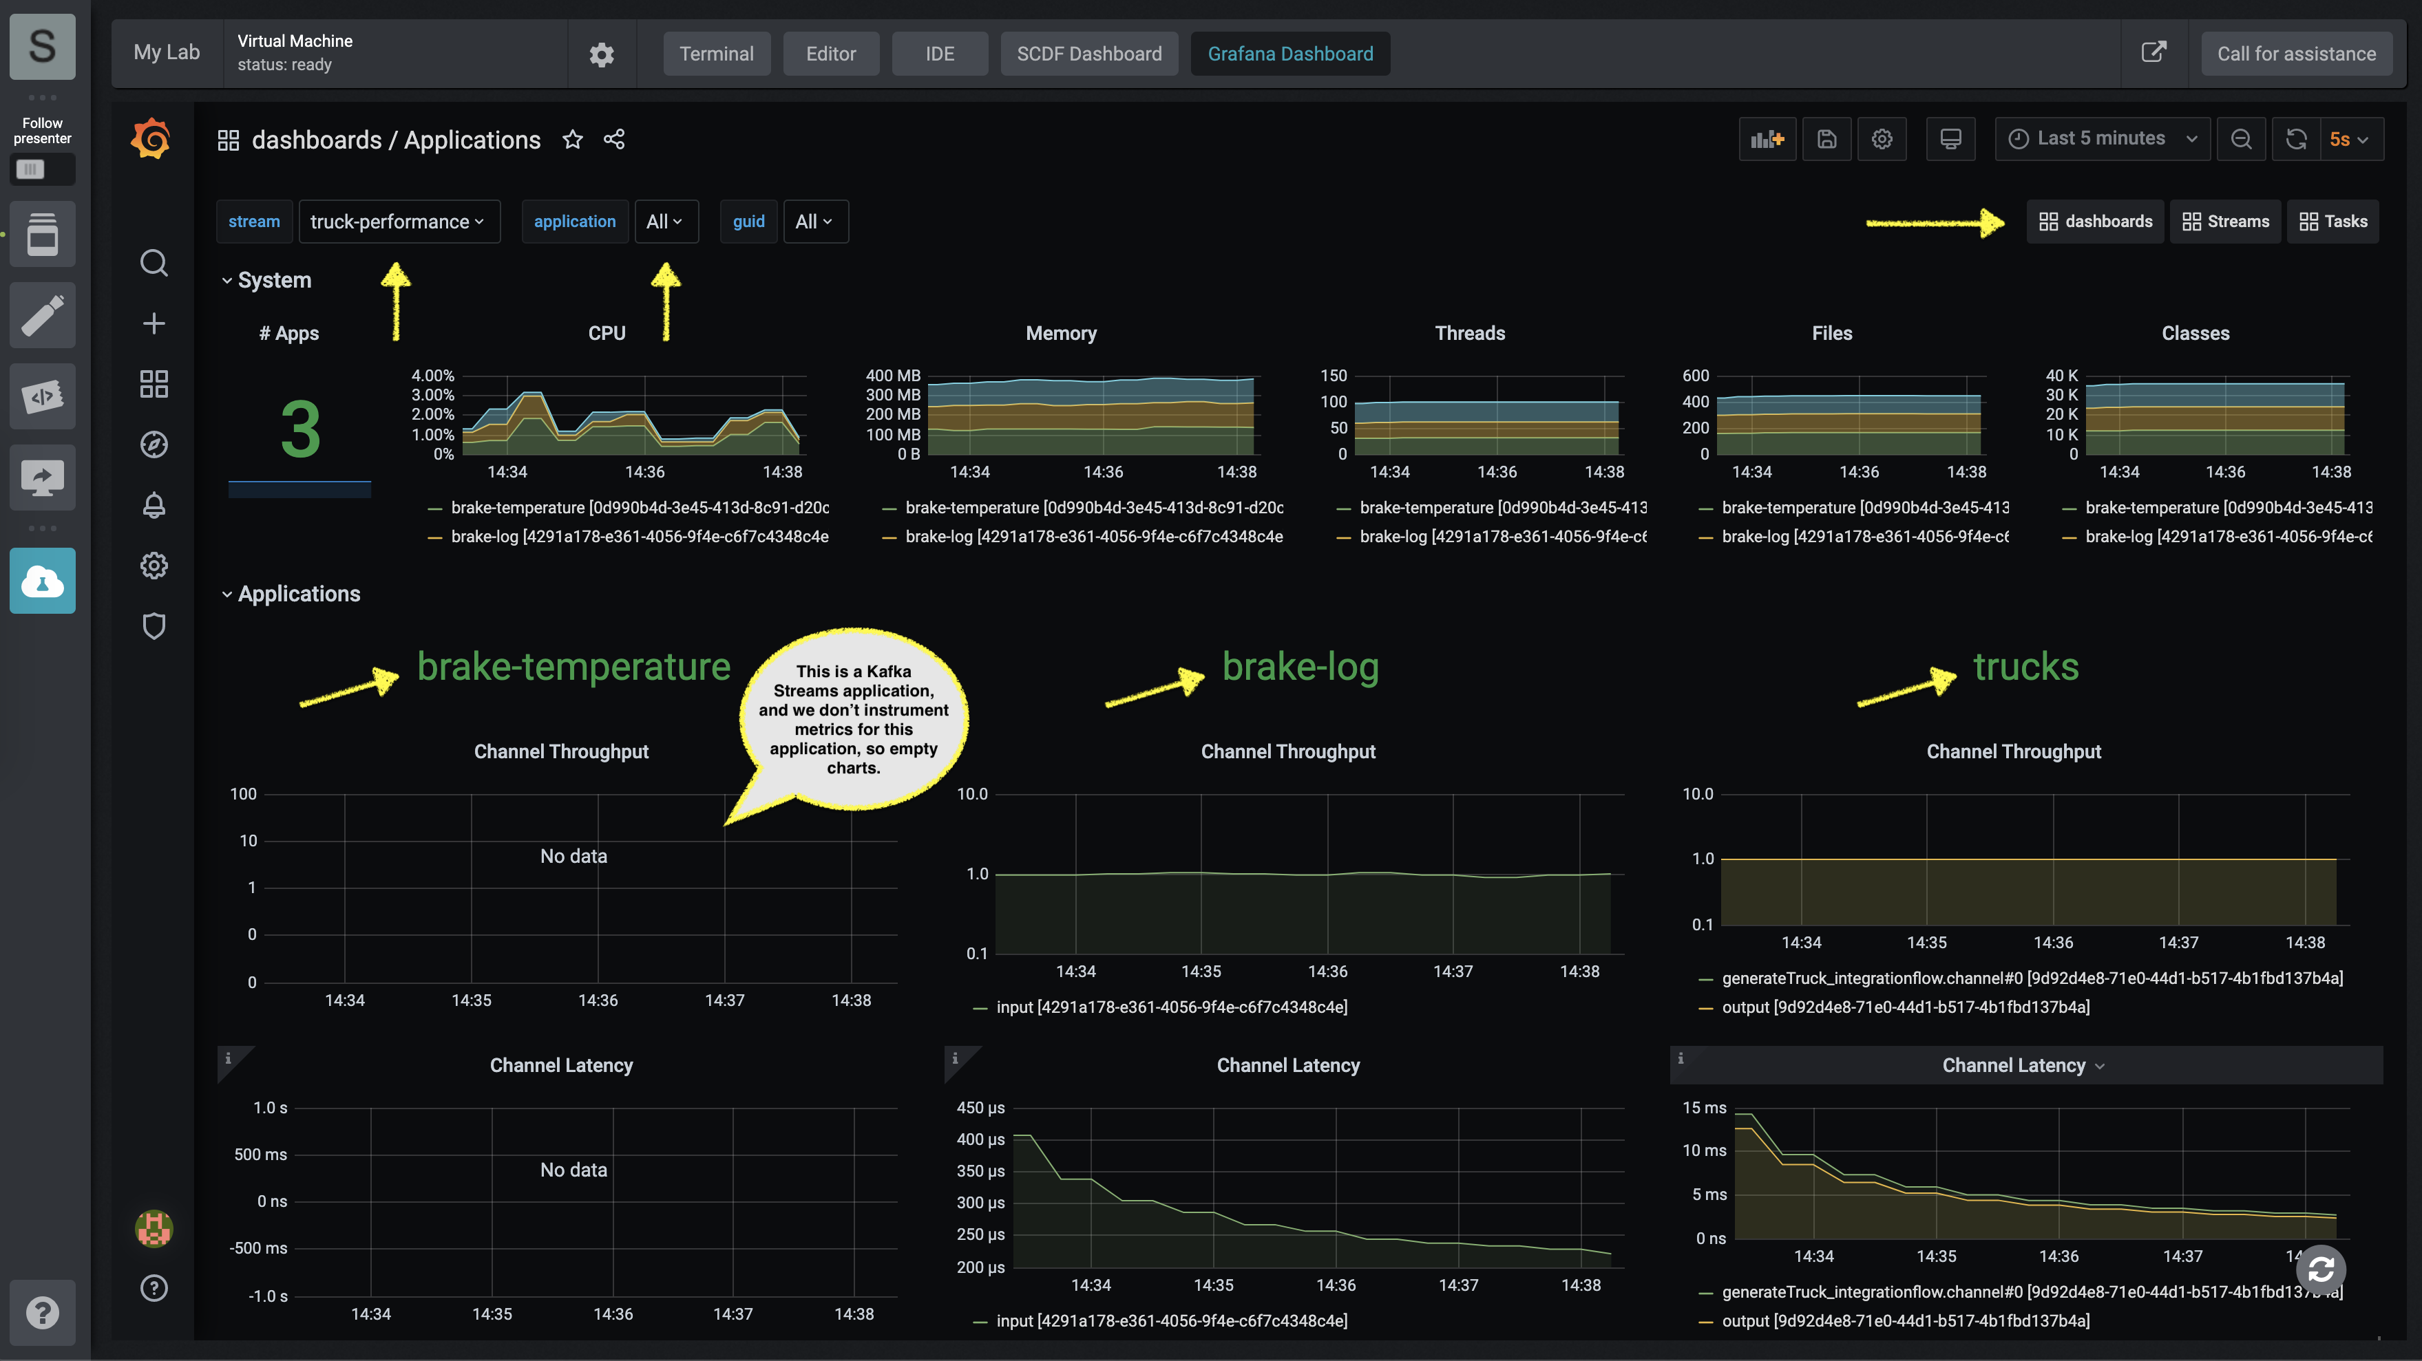Viewport: 2422px width, 1361px height.
Task: Star the Applications dashboard
Action: [x=571, y=139]
